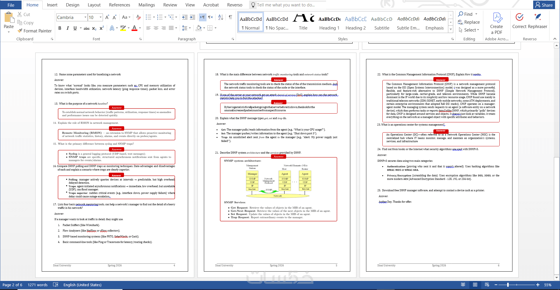Toggle show paragraph marks
Viewport: 560px width, 290px height.
point(230,18)
